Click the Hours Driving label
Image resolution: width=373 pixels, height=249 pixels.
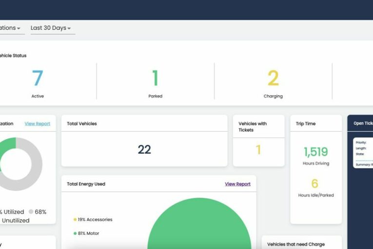[x=316, y=164]
